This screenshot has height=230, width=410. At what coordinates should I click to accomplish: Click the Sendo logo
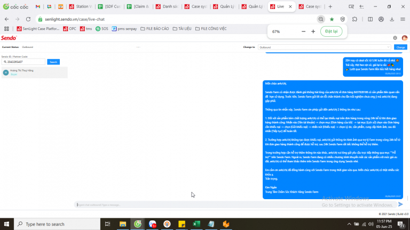tap(9, 38)
